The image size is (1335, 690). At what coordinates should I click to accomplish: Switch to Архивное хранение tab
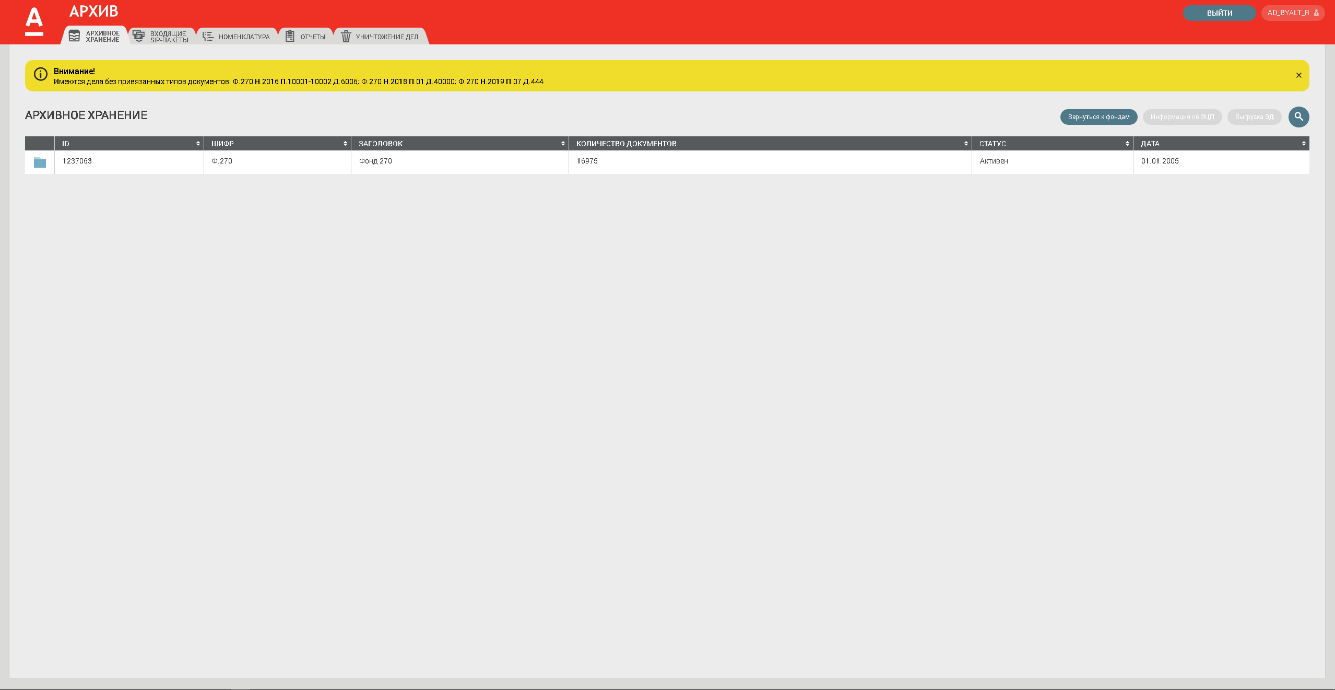tap(94, 36)
